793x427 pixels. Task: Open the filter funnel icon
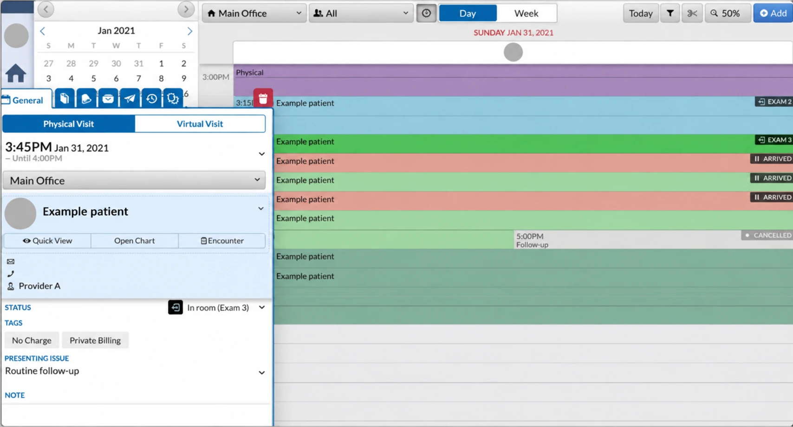[x=670, y=13]
